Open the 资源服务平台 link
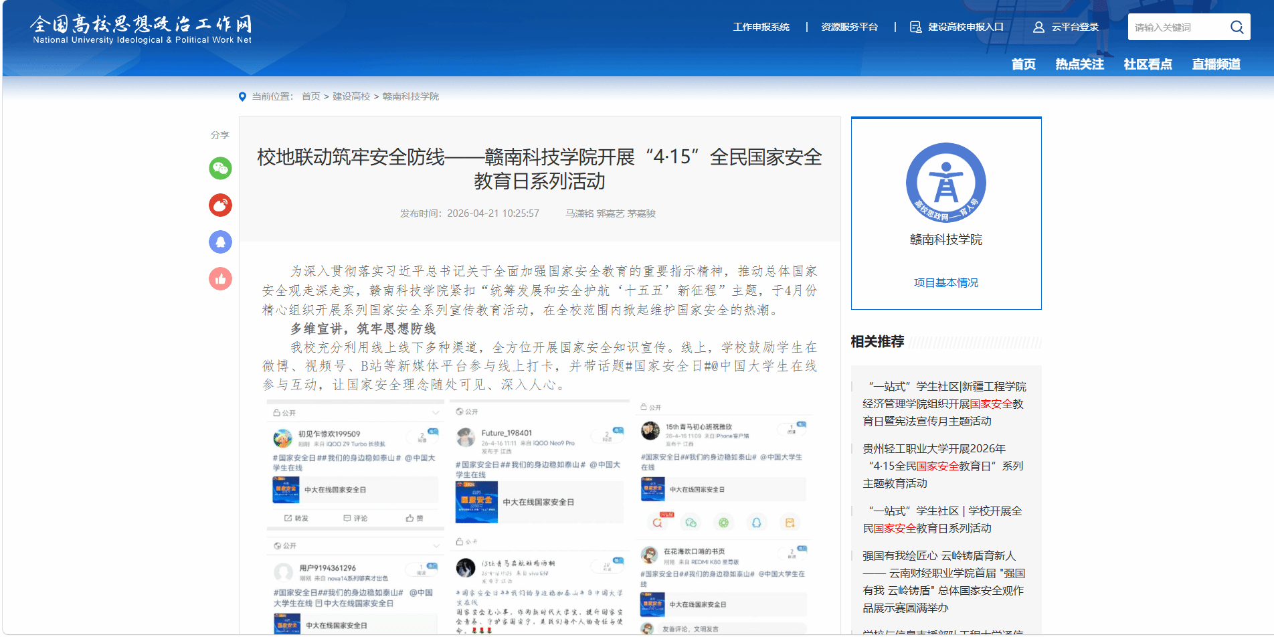Viewport: 1274px width, 637px height. (849, 27)
